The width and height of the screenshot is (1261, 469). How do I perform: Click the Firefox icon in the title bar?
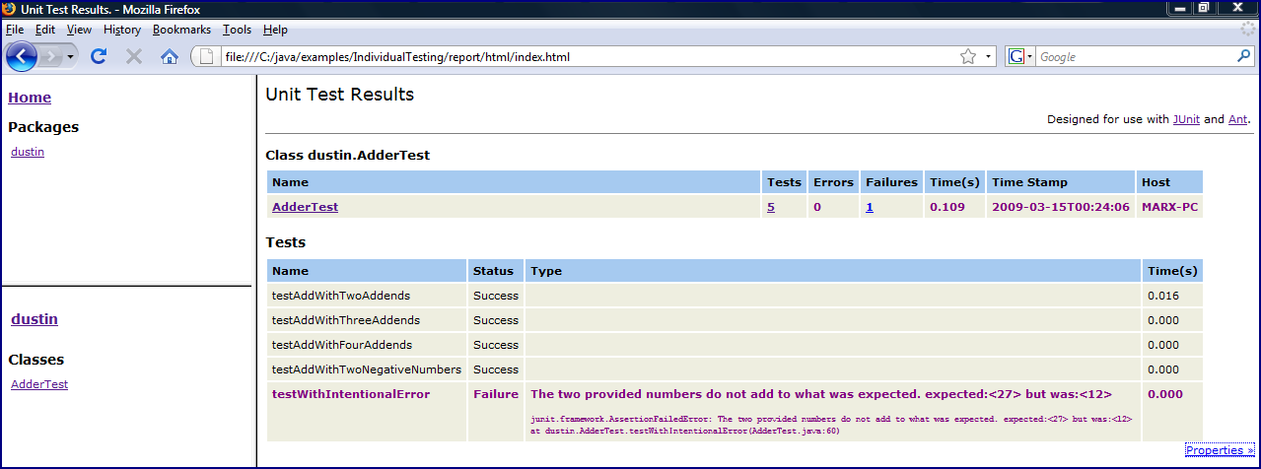point(9,9)
